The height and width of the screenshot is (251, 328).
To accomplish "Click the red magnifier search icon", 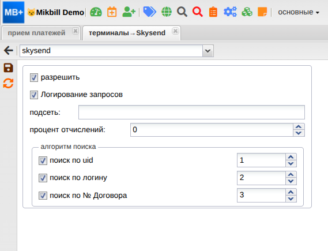I will [198, 12].
